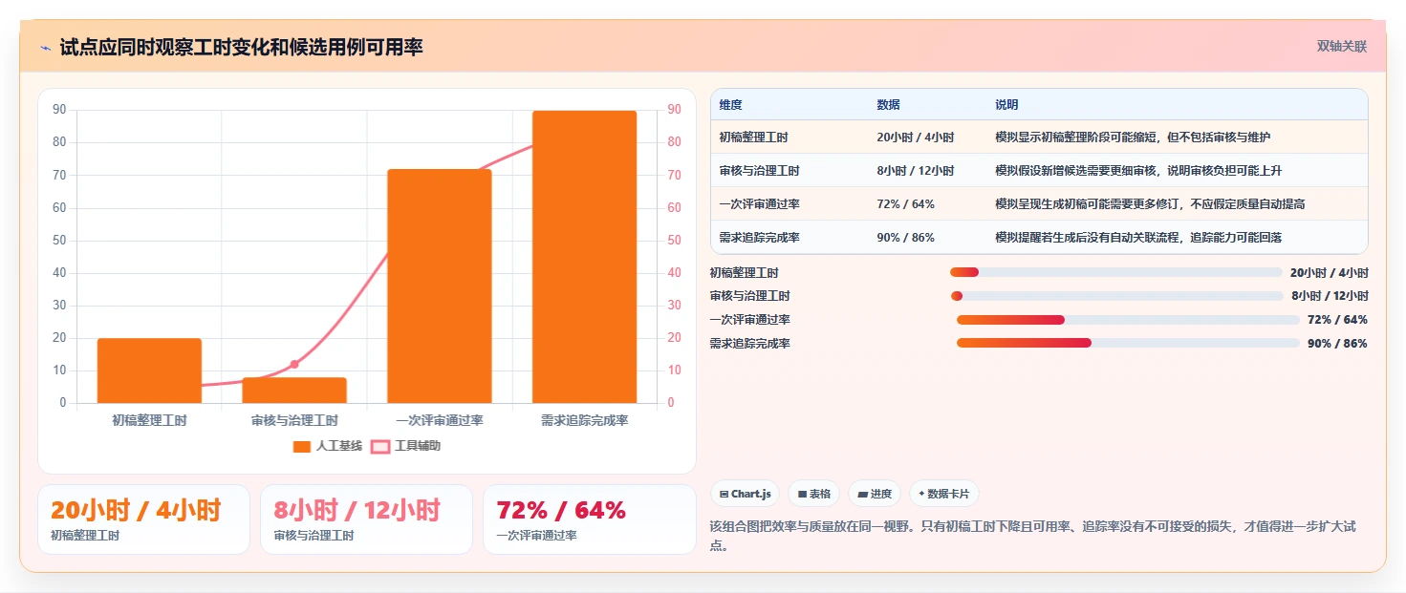The height and width of the screenshot is (593, 1406).
Task: Open the 20小时 / 4小时 stat card
Action: (x=143, y=519)
